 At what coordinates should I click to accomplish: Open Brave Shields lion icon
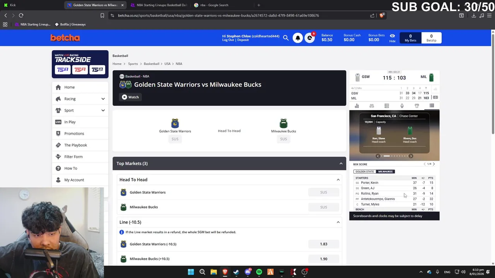click(x=382, y=15)
